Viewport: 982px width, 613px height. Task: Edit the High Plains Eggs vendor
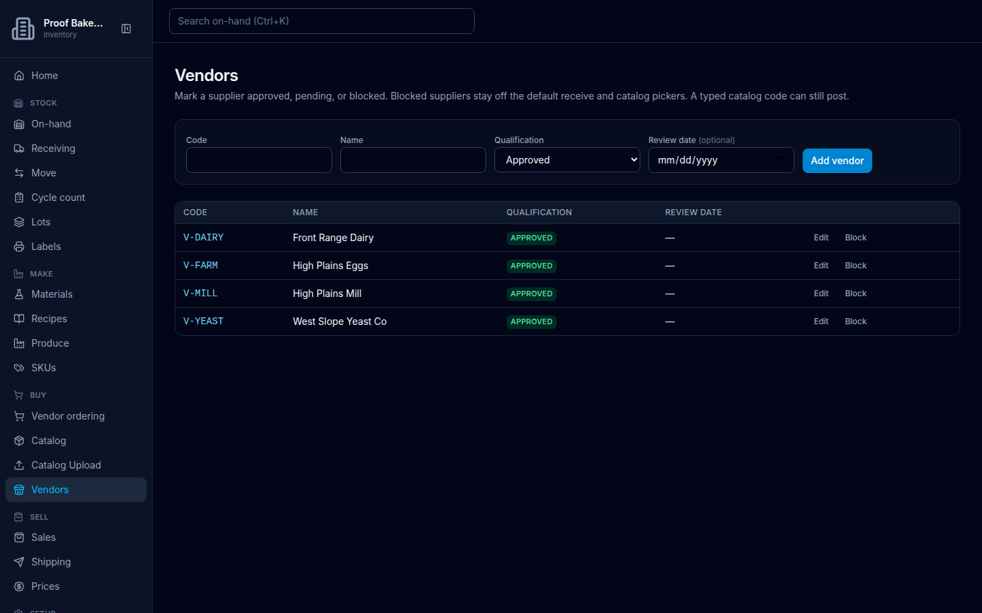tap(821, 266)
